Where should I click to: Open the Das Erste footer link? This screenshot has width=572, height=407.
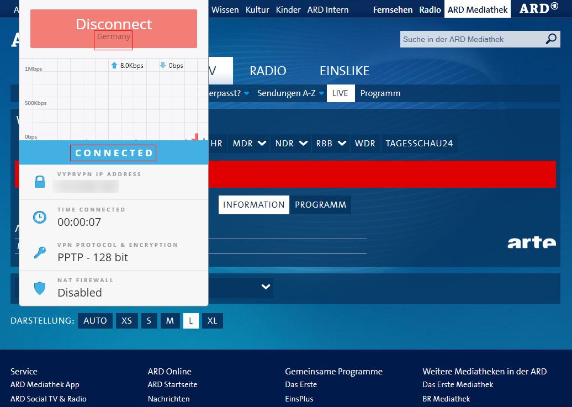coord(301,384)
